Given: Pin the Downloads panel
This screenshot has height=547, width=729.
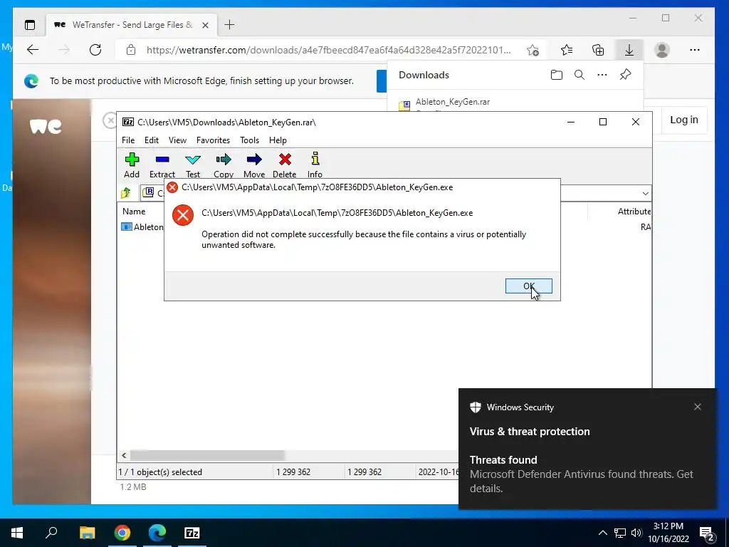Looking at the screenshot, I should point(625,75).
